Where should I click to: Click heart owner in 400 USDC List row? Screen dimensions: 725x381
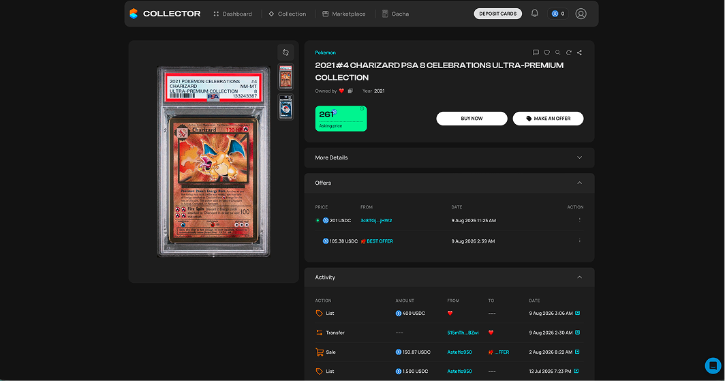tap(450, 313)
